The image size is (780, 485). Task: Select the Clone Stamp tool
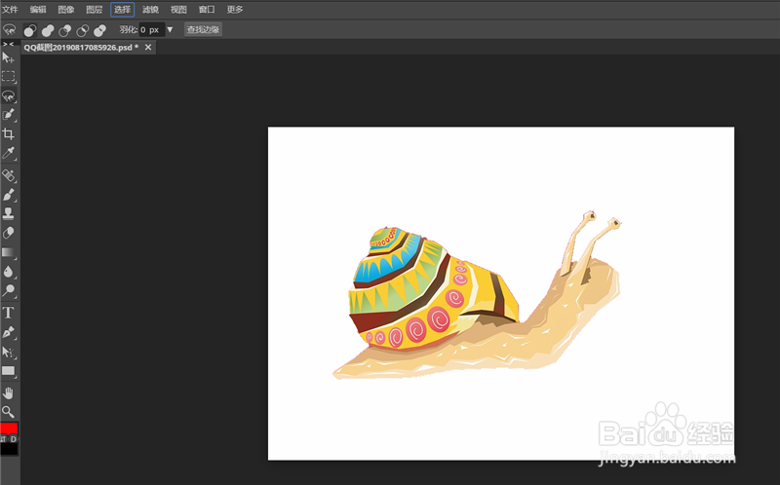click(x=9, y=213)
